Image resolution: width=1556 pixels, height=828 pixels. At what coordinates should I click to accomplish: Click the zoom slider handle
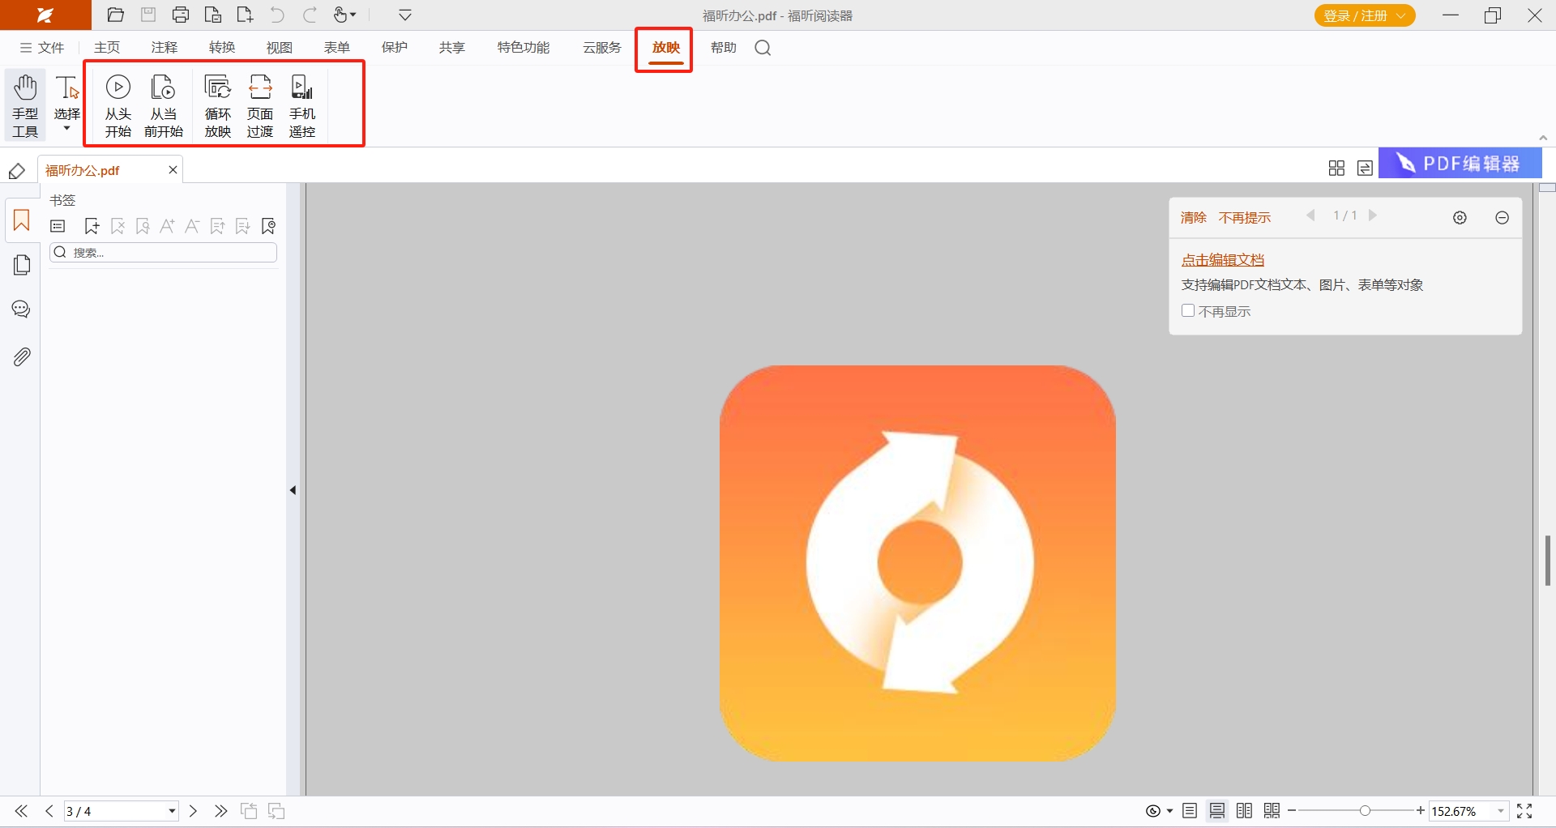point(1365,811)
